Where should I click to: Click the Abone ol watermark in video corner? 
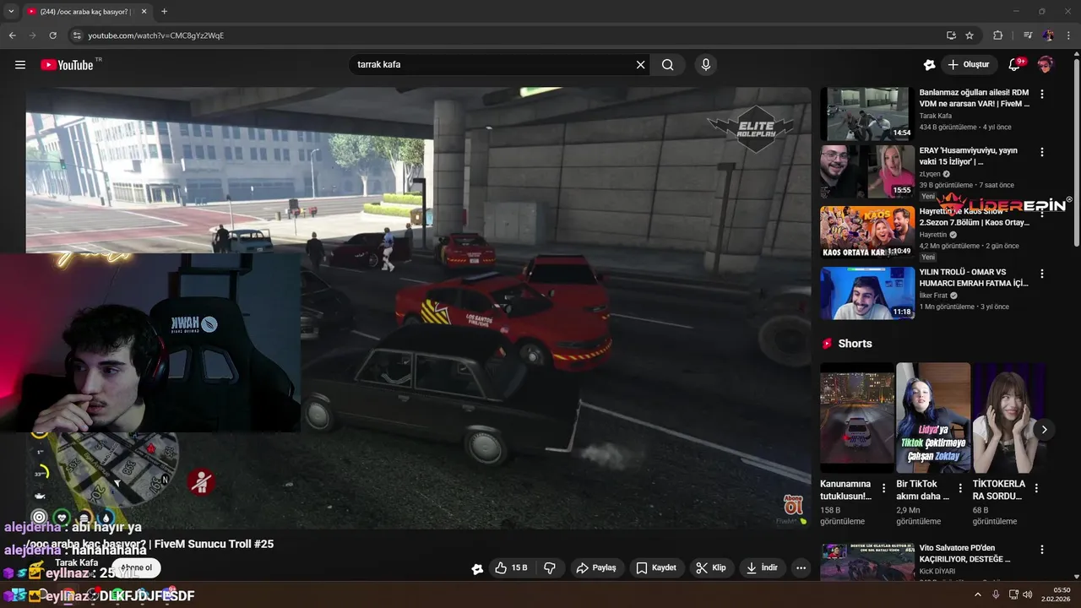(x=792, y=505)
